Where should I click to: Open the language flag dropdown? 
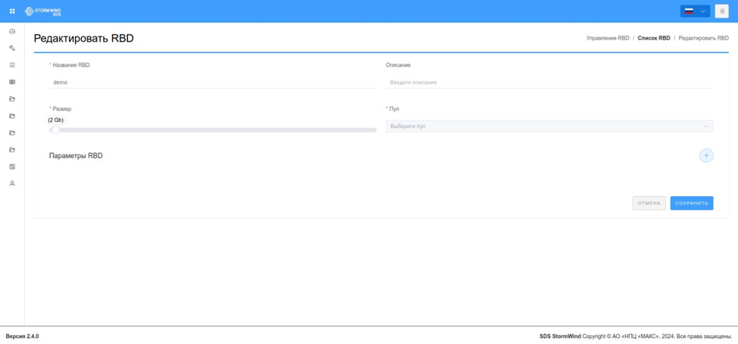coord(695,11)
